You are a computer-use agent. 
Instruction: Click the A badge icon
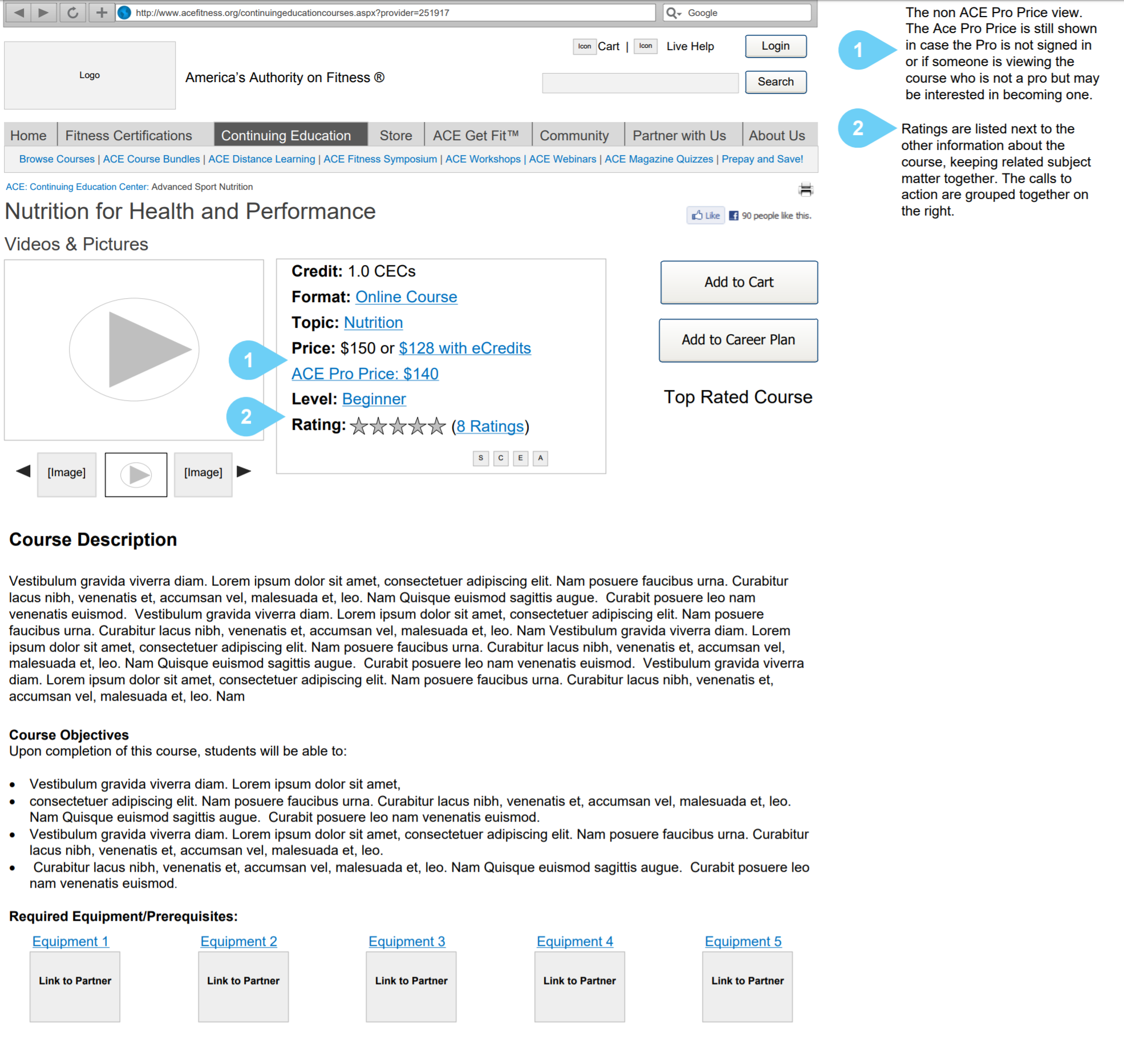540,458
